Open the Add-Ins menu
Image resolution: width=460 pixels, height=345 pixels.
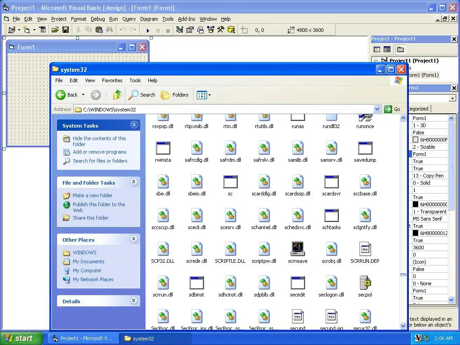coord(186,19)
